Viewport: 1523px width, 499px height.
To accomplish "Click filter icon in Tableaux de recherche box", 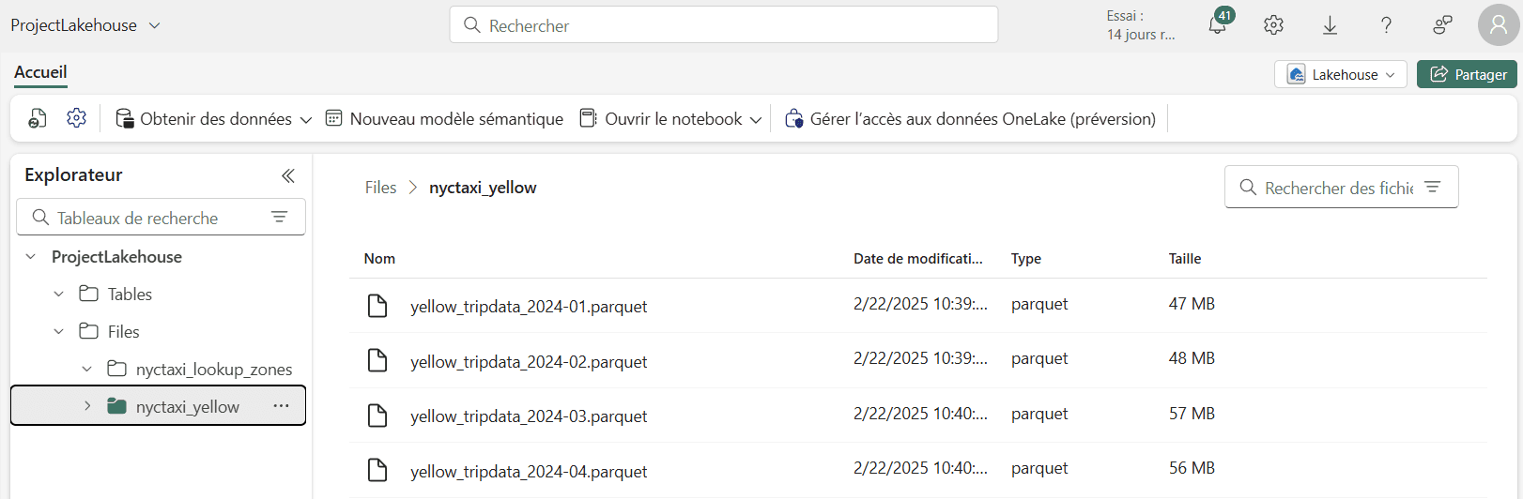I will tap(279, 217).
